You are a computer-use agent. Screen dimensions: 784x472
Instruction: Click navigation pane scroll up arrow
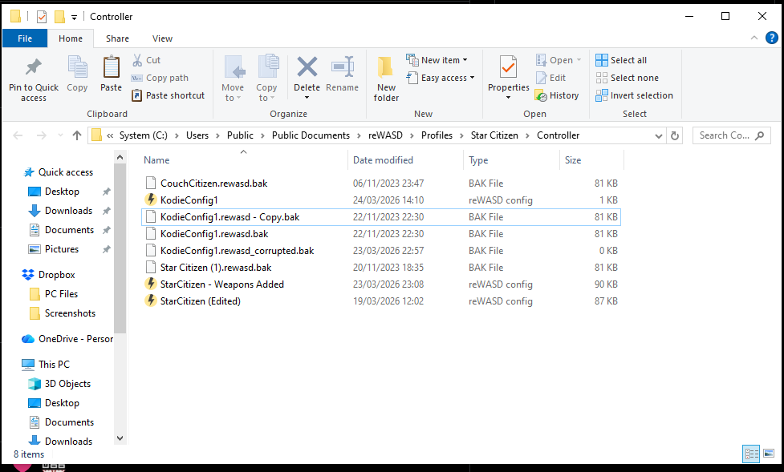(x=120, y=158)
